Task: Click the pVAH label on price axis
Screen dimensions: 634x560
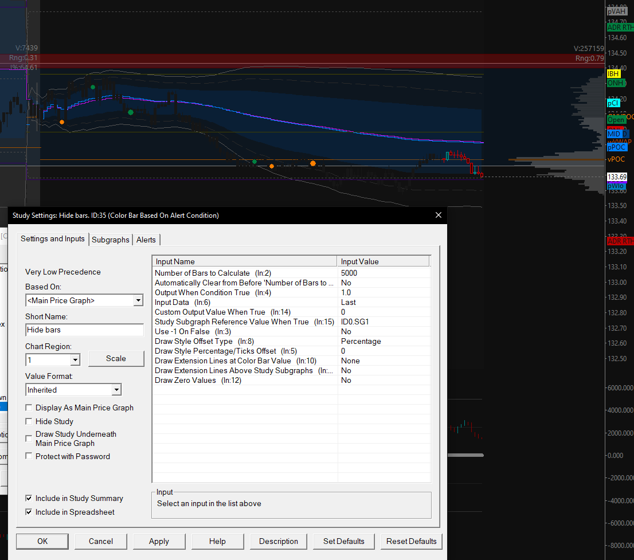Action: click(617, 11)
